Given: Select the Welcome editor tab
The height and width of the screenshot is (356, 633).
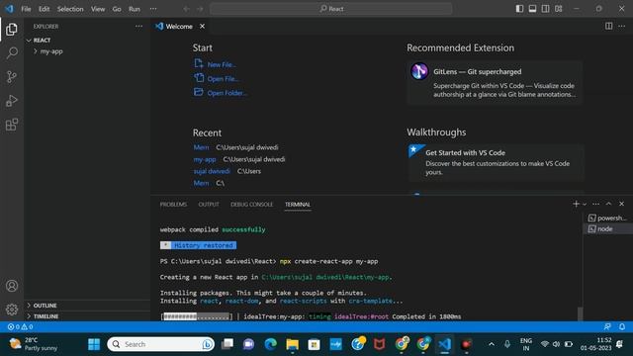Looking at the screenshot, I should pyautogui.click(x=180, y=27).
